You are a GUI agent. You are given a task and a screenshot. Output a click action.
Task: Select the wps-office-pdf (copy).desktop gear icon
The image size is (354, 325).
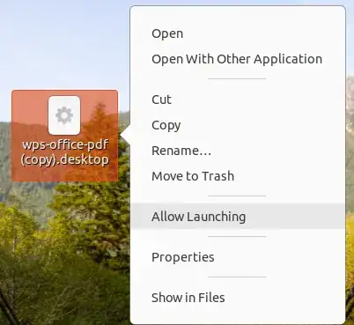tap(64, 115)
